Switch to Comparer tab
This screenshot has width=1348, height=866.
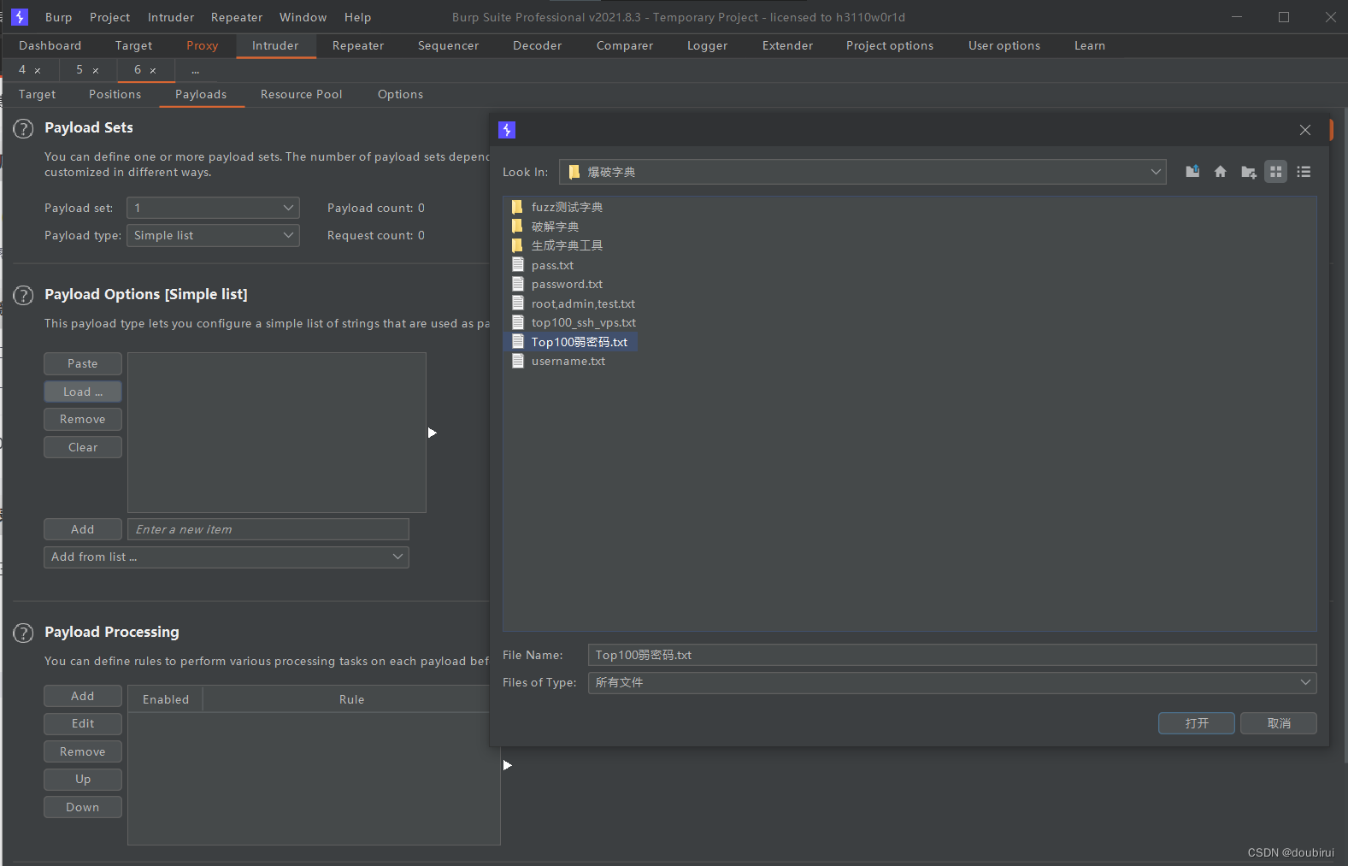click(x=625, y=45)
